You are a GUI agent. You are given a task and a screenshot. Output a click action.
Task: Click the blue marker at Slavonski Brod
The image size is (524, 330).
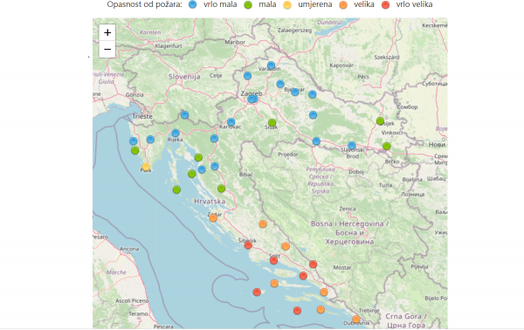click(x=352, y=146)
